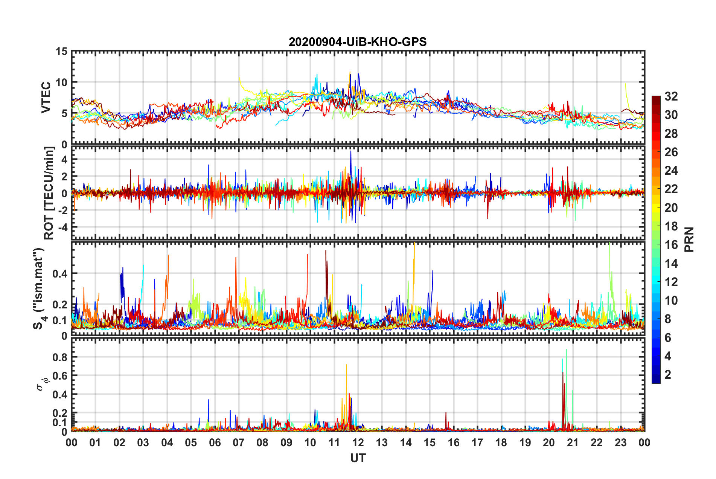This screenshot has height=479, width=716.
Task: Select x-axis tick label 21
Action: 573,442
